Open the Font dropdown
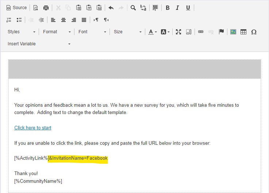This screenshot has width=269, height=193. click(92, 32)
